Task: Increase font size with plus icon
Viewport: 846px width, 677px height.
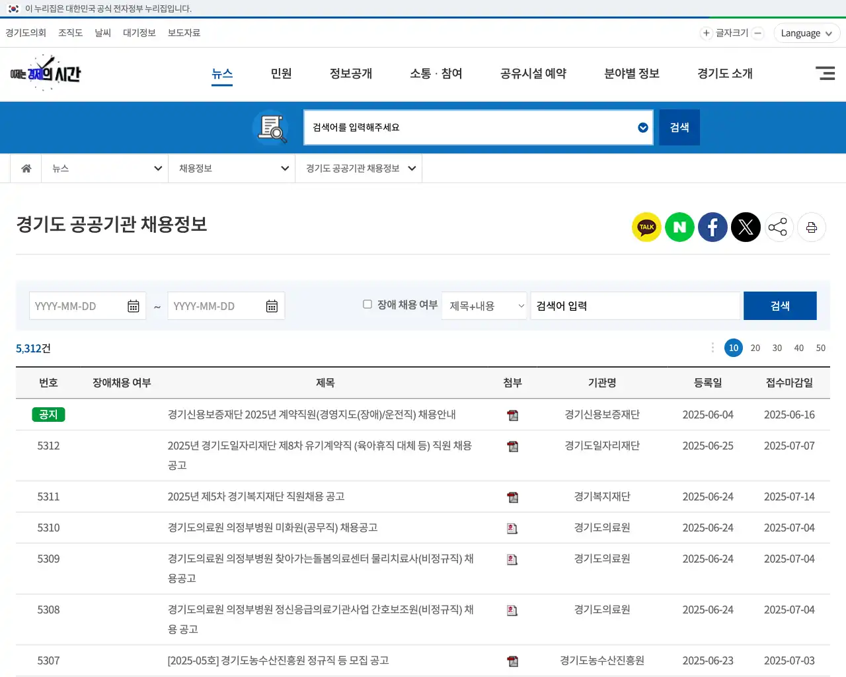Action: [706, 33]
